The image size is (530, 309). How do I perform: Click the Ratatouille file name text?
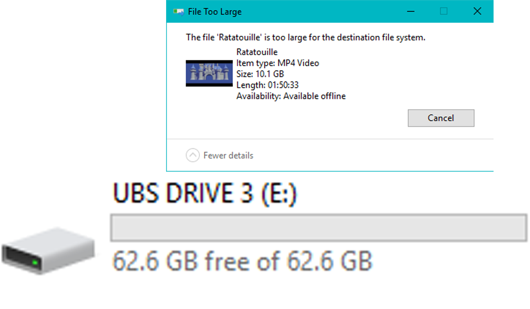tap(257, 52)
